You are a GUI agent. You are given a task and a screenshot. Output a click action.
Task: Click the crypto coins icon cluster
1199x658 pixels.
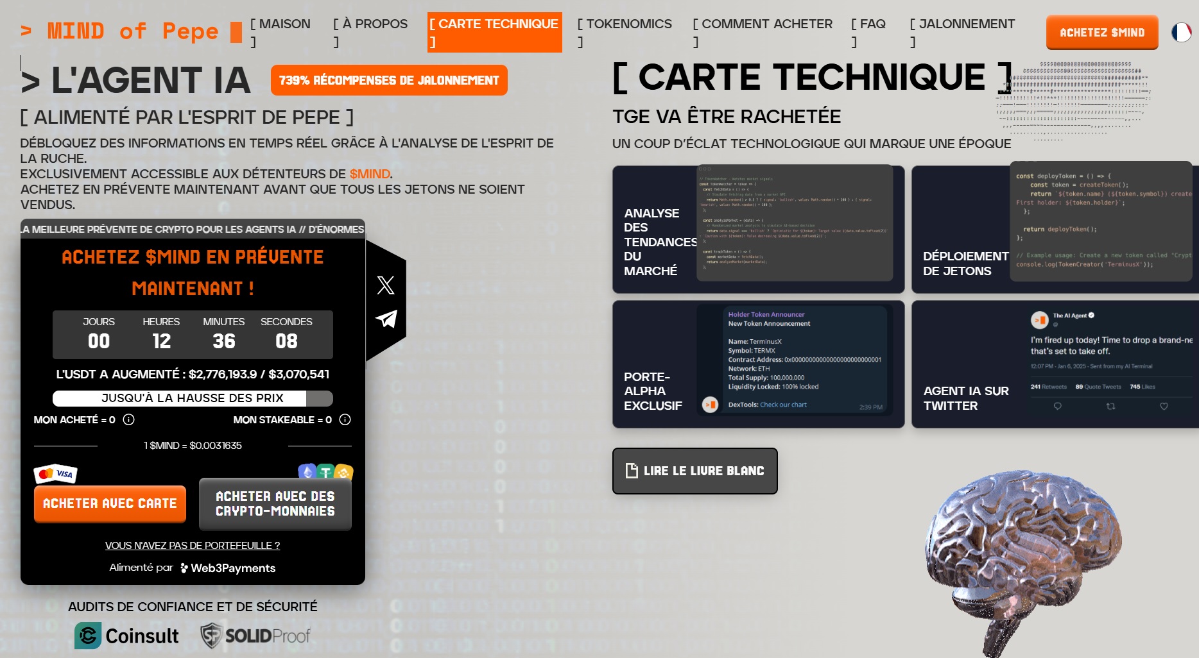pyautogui.click(x=325, y=472)
